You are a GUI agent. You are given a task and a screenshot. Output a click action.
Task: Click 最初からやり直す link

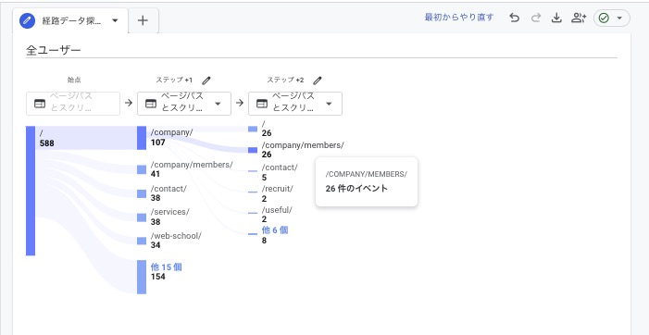(x=459, y=18)
